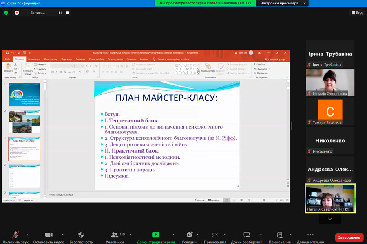Click the Reactions smiley icon
Viewport: 367px width, 244px height.
(x=189, y=235)
